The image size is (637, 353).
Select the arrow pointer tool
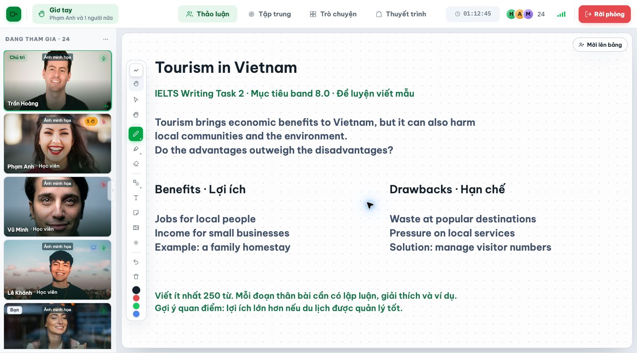tap(136, 100)
